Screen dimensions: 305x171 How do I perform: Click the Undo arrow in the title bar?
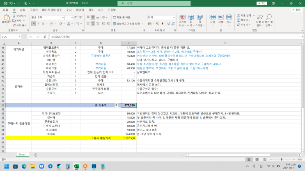[11, 3]
